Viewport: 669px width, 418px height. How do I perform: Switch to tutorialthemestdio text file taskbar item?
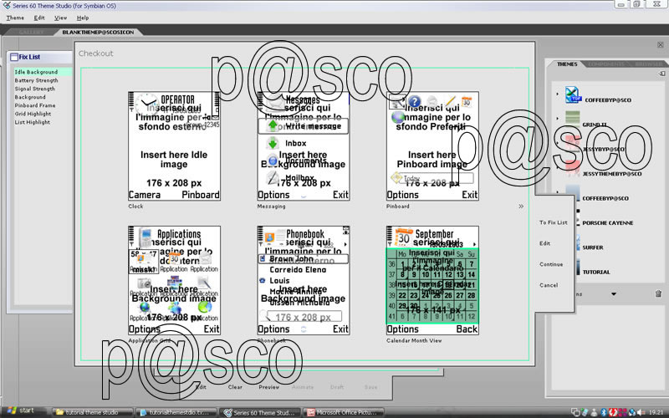(x=176, y=412)
